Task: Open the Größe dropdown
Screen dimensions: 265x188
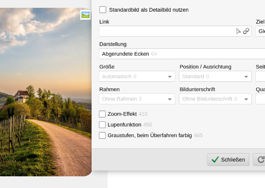Action: [x=137, y=77]
